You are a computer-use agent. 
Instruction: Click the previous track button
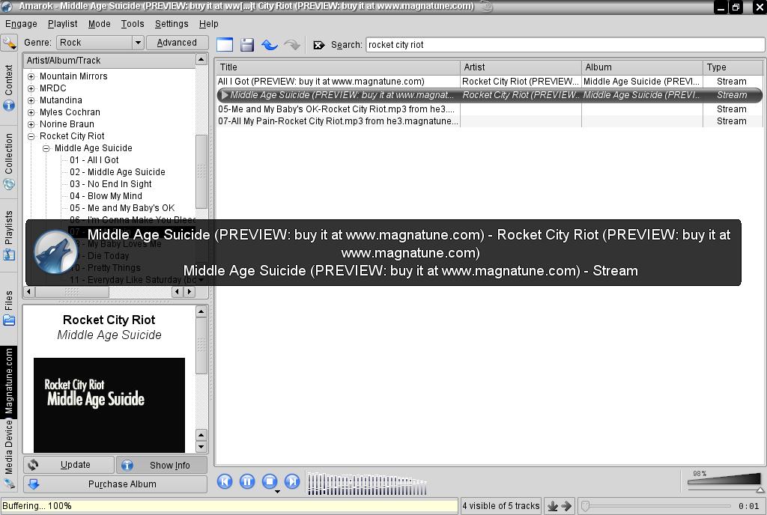pos(225,481)
